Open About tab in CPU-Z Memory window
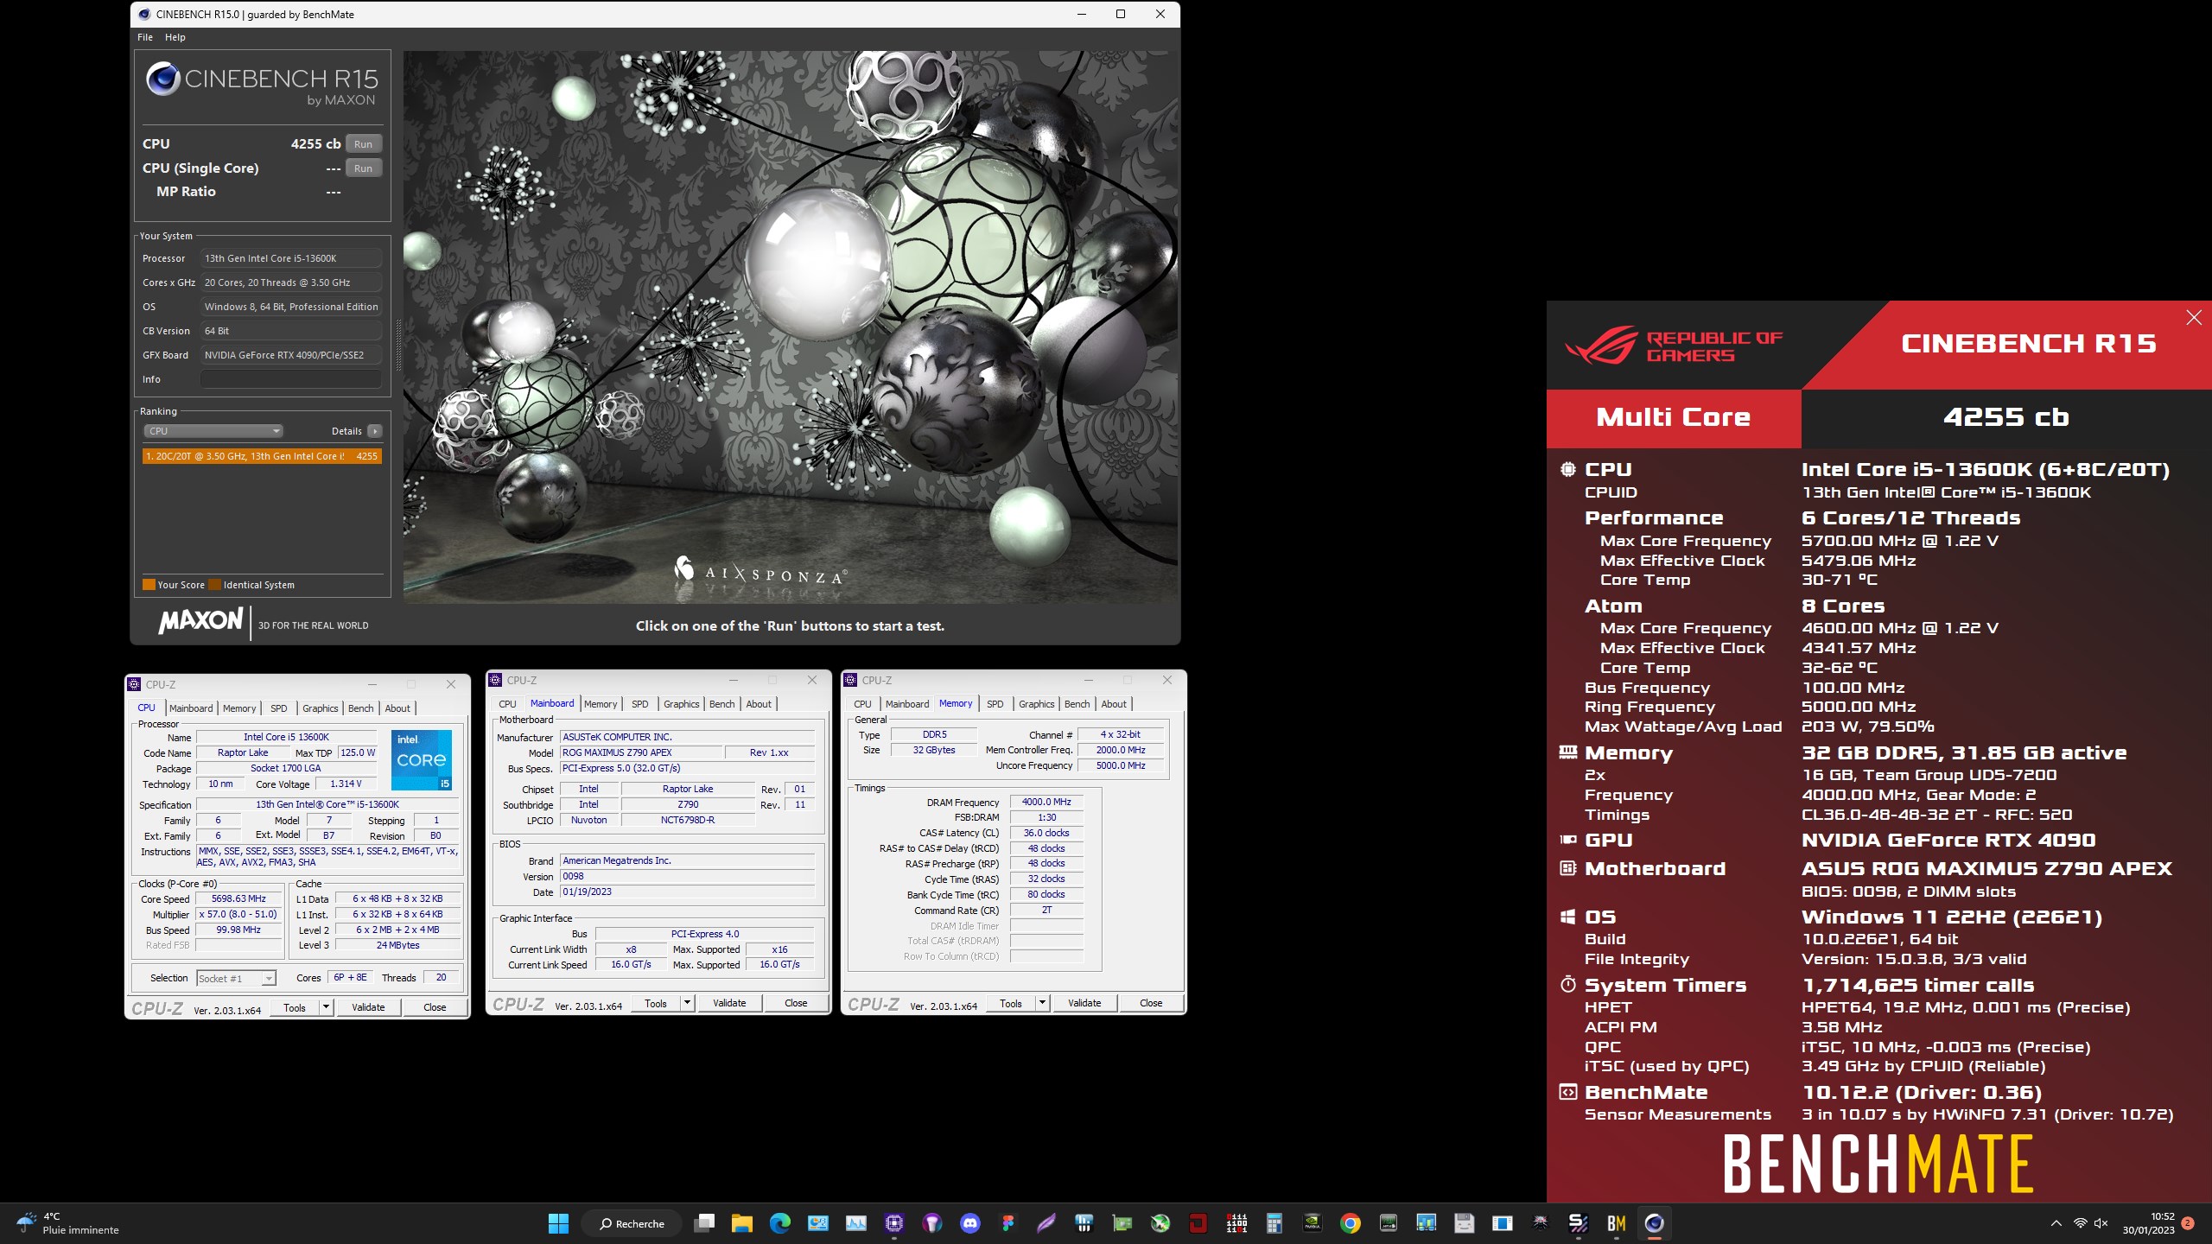Viewport: 2212px width, 1244px height. tap(1114, 704)
